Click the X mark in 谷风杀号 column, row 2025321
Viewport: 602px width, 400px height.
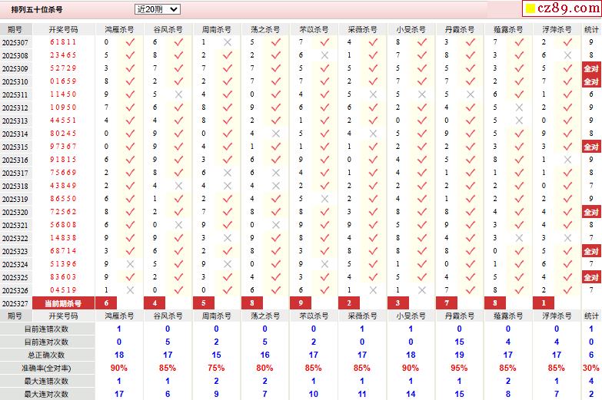point(178,225)
